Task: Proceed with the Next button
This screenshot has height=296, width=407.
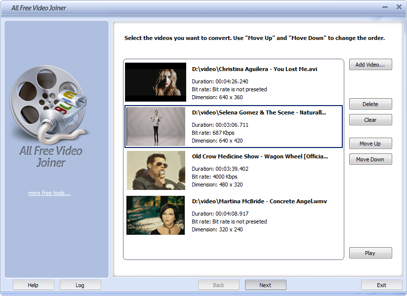Action: coord(265,285)
